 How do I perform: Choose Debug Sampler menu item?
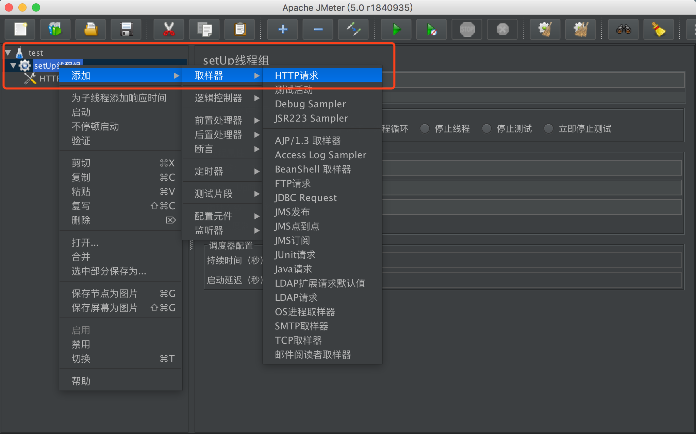(322, 104)
